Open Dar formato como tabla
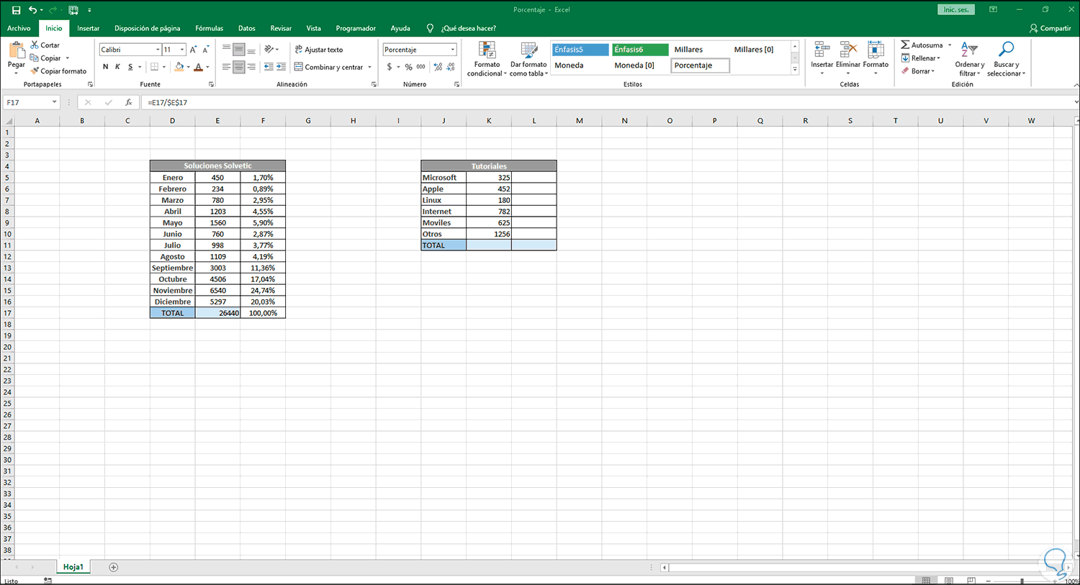This screenshot has height=585, width=1080. coord(529,59)
